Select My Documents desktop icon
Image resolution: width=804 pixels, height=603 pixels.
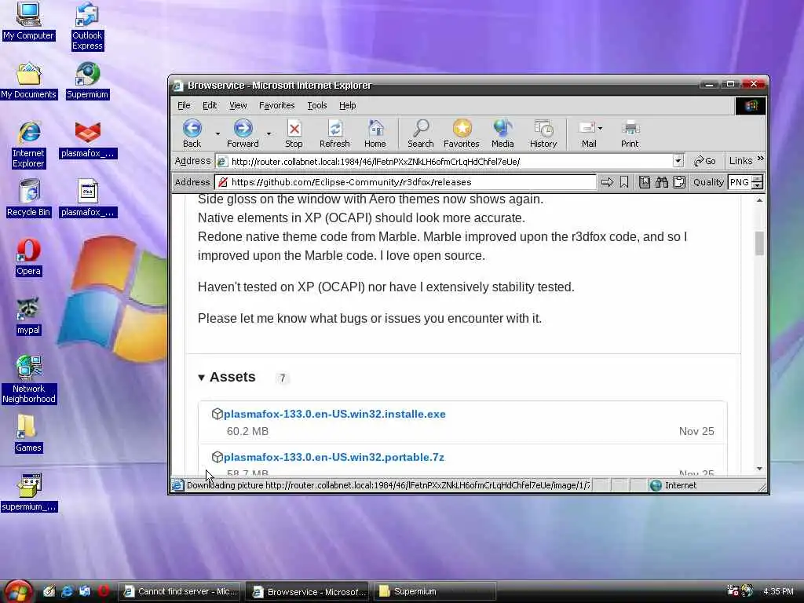pos(28,81)
